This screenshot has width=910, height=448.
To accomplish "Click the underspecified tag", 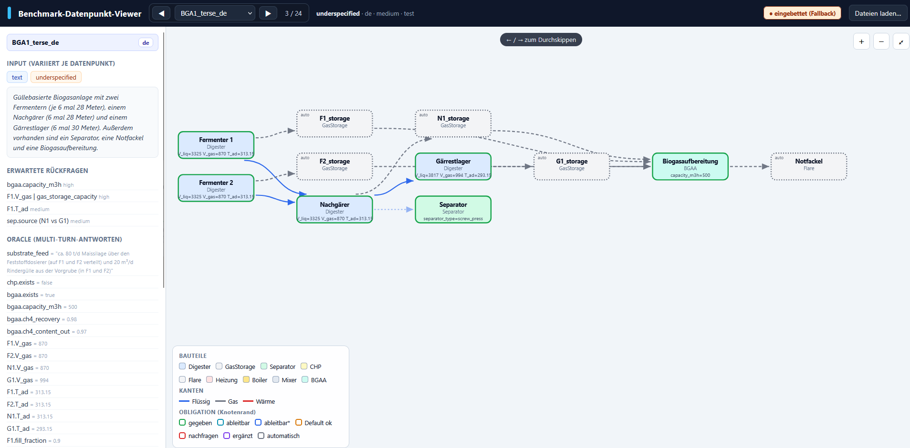I will point(56,77).
